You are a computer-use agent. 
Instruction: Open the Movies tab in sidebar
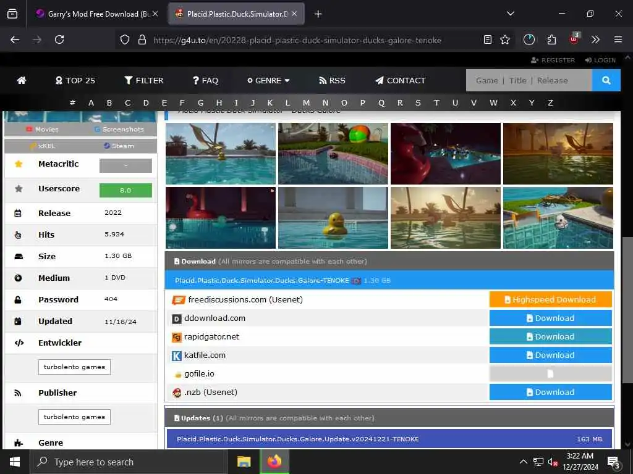(43, 130)
